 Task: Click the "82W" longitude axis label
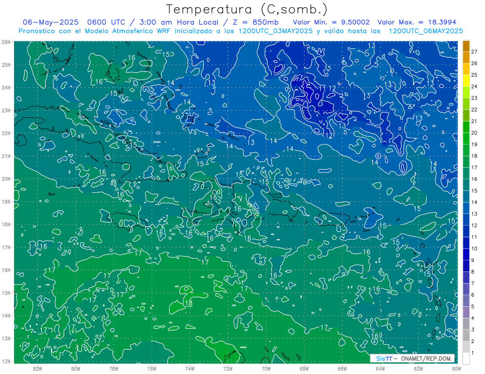coord(38,368)
